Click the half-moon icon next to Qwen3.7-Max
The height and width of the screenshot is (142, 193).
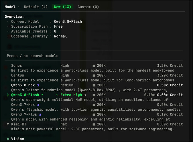38,105
